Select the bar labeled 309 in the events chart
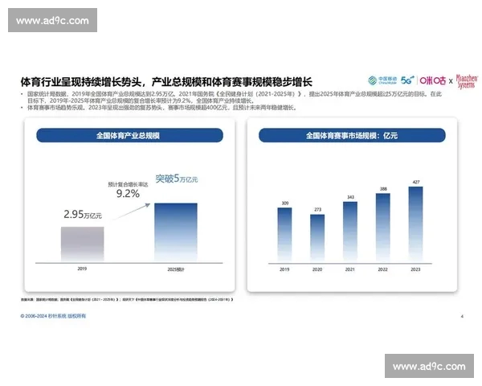482x386 pixels. (x=284, y=235)
